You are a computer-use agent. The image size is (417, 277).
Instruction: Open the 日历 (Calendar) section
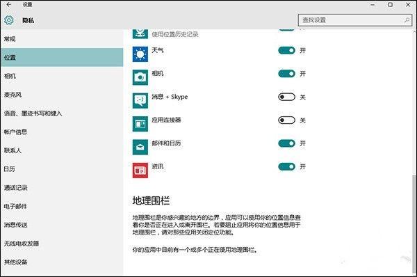(x=62, y=169)
